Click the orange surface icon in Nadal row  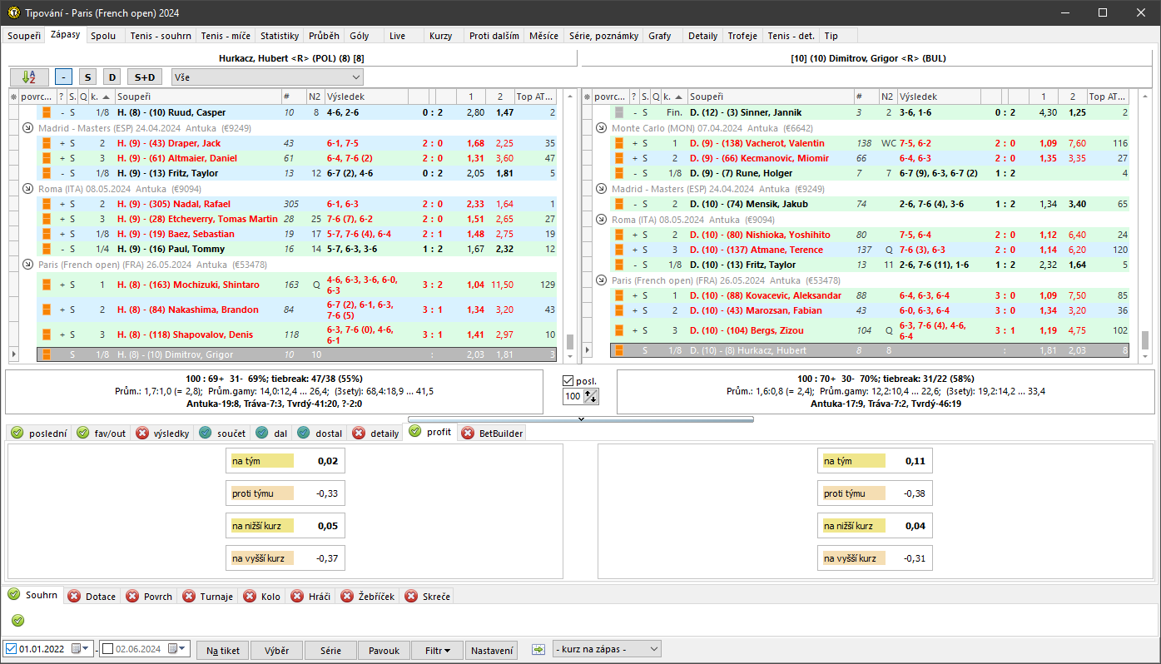(x=47, y=204)
